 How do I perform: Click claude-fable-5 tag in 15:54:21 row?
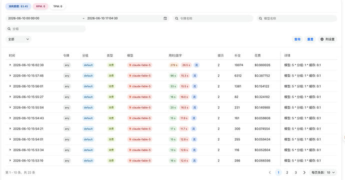[x=139, y=128]
